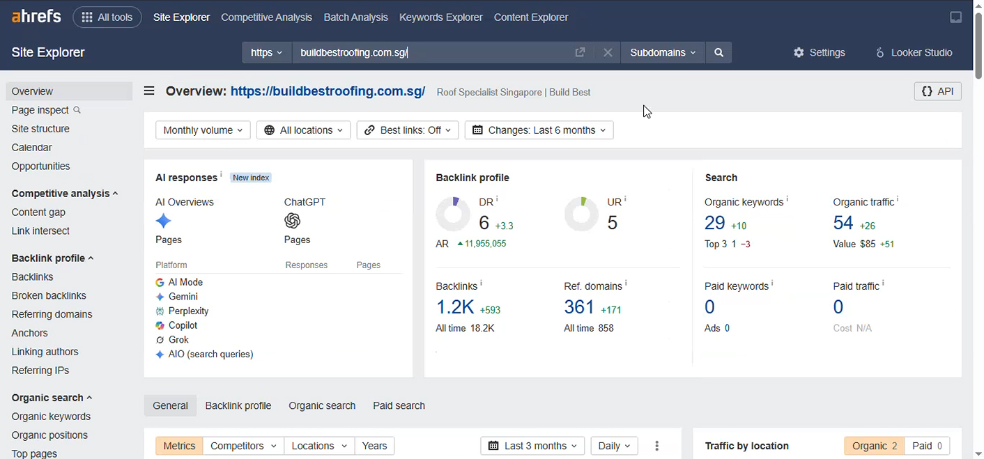Click the AIO (search queries) icon
Screen dimensions: 984x459
(x=160, y=355)
